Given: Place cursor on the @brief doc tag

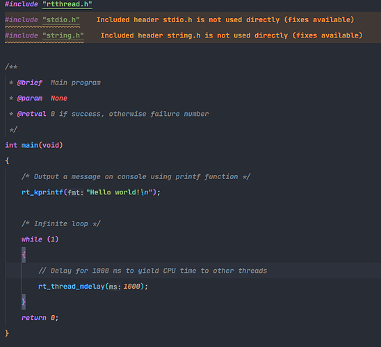Looking at the screenshot, I should coord(30,83).
